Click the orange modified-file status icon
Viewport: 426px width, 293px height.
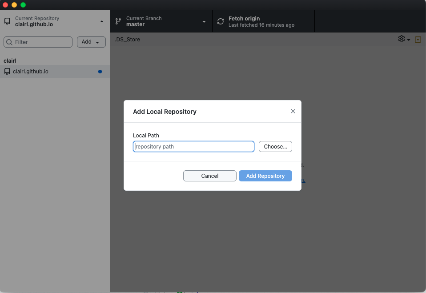pos(418,40)
